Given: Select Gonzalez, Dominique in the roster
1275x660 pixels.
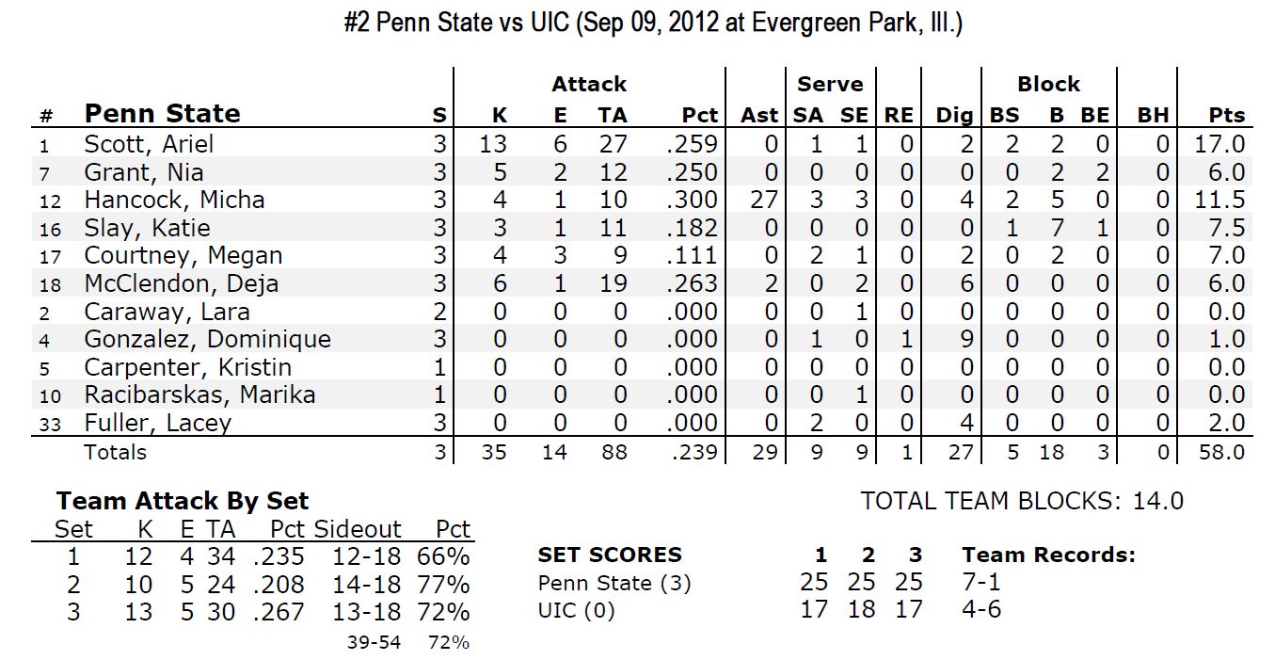Looking at the screenshot, I should 207,339.
